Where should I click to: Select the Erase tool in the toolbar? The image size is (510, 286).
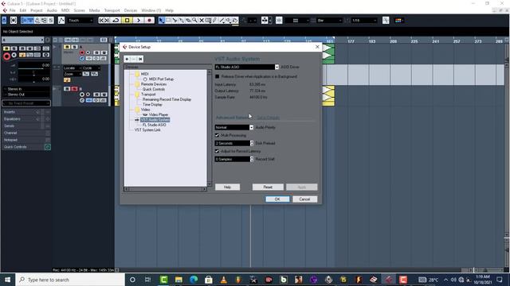tap(188, 20)
